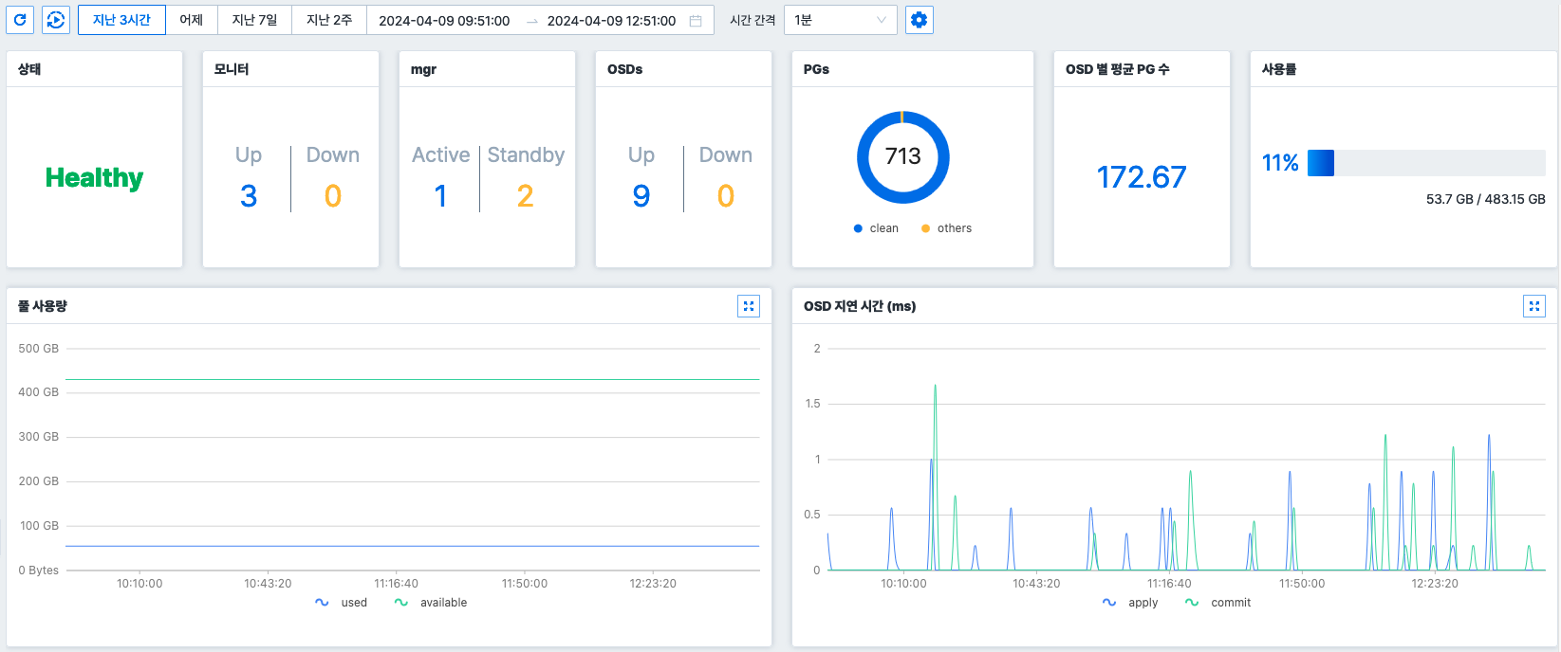Toggle the clean PGs legend item
The width and height of the screenshot is (1561, 652).
tap(875, 228)
